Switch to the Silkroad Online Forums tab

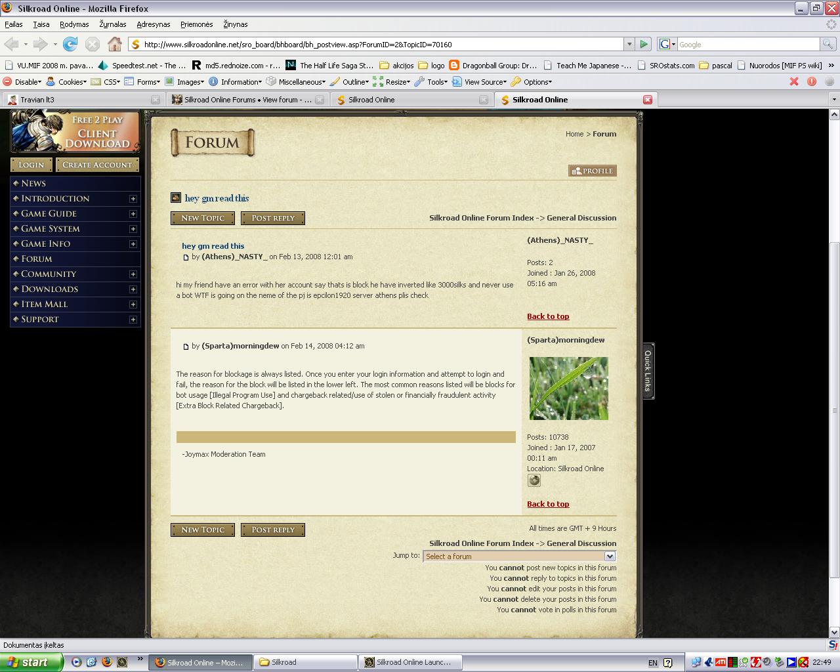click(247, 100)
